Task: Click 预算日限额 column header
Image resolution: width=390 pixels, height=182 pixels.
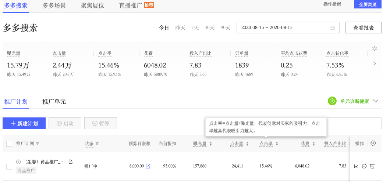Action: click(139, 143)
